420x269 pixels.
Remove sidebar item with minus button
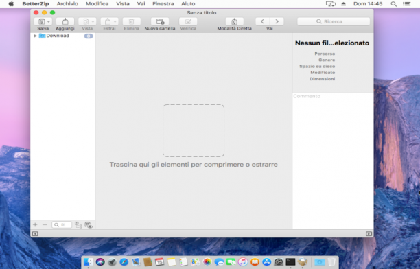coord(45,224)
